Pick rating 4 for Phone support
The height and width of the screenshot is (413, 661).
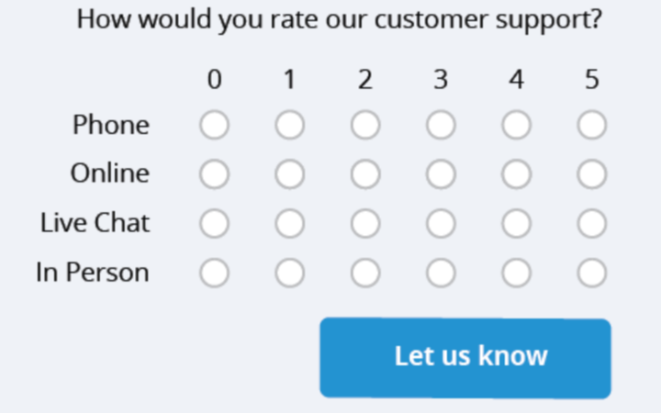pos(516,125)
